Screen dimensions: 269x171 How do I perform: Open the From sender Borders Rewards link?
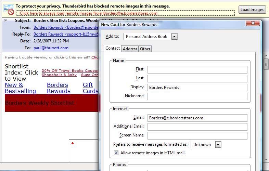pyautogui.click(x=66, y=27)
